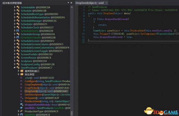The image size is (179, 116).
Task: Click the tree panel scrollbar up arrow
Action: 72,7
